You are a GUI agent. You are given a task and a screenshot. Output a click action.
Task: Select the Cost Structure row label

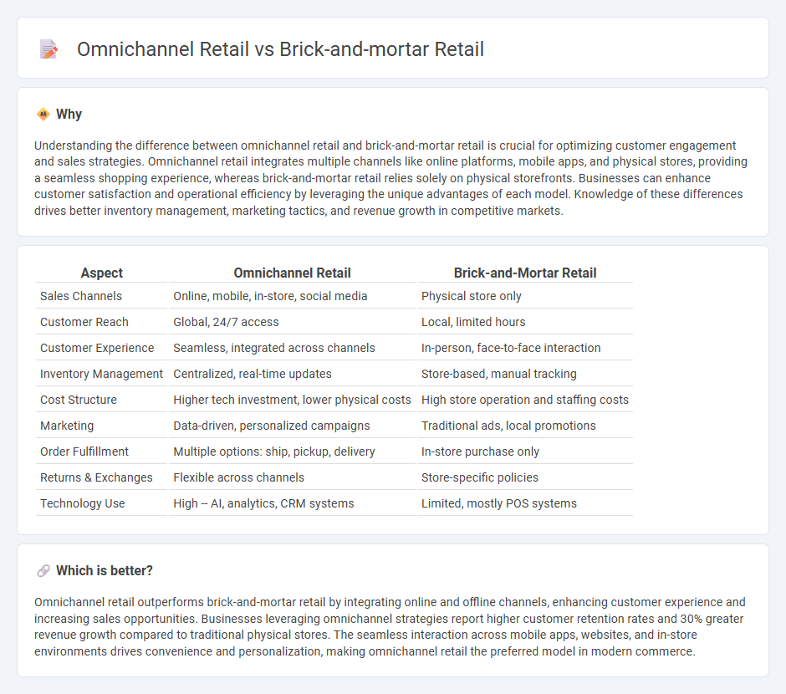tap(79, 400)
